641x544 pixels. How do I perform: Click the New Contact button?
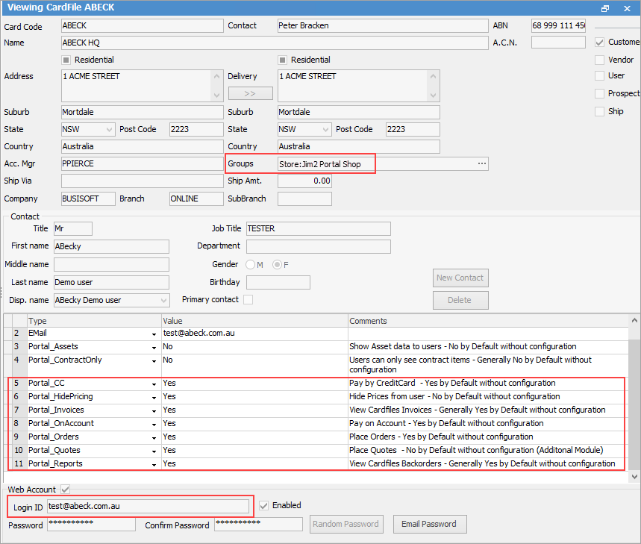click(460, 278)
